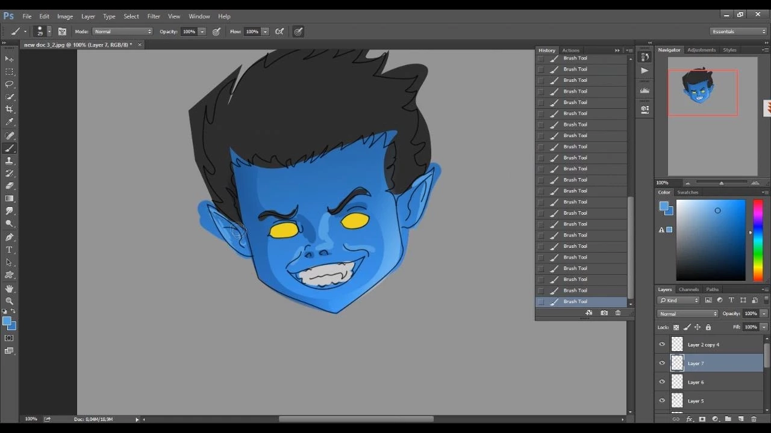Open Flow value dropdown arrow
Image resolution: width=771 pixels, height=433 pixels.
[x=265, y=31]
